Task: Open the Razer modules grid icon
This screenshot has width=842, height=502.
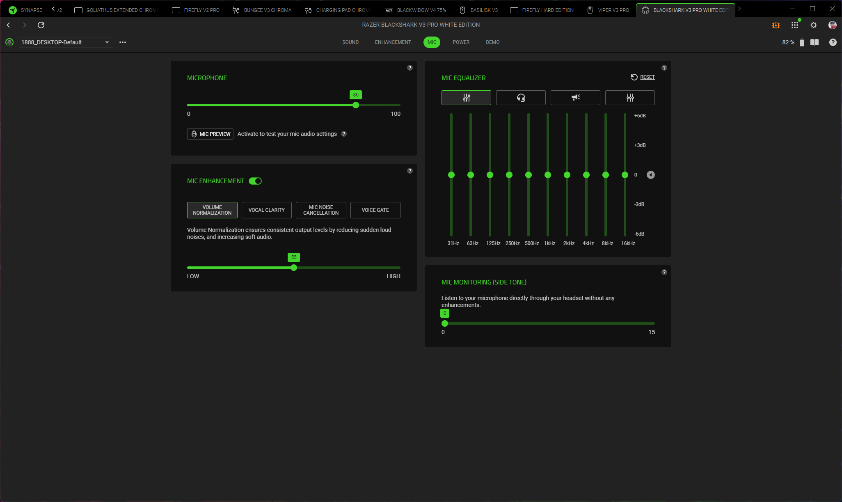Action: 795,25
